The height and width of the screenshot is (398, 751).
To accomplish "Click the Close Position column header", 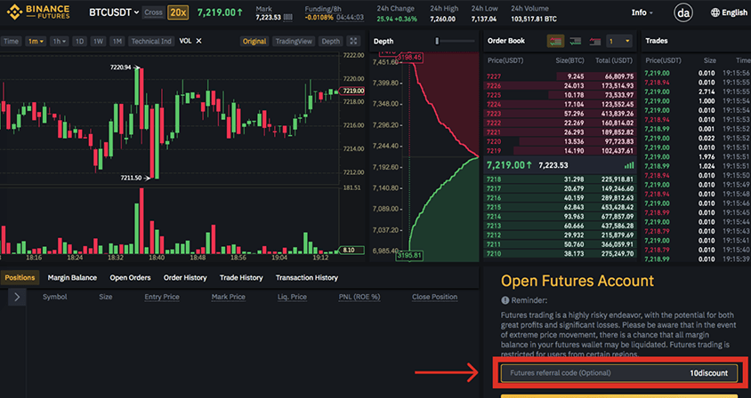I will point(434,297).
